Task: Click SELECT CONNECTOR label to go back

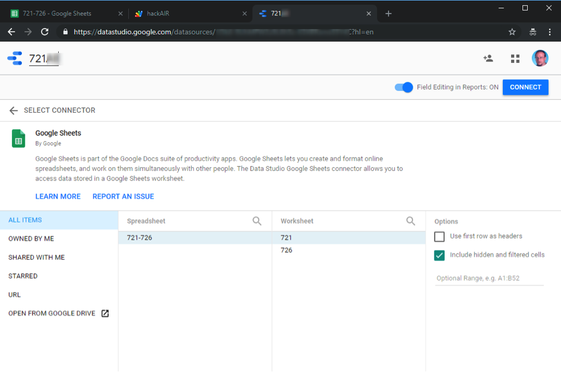Action: pyautogui.click(x=59, y=110)
